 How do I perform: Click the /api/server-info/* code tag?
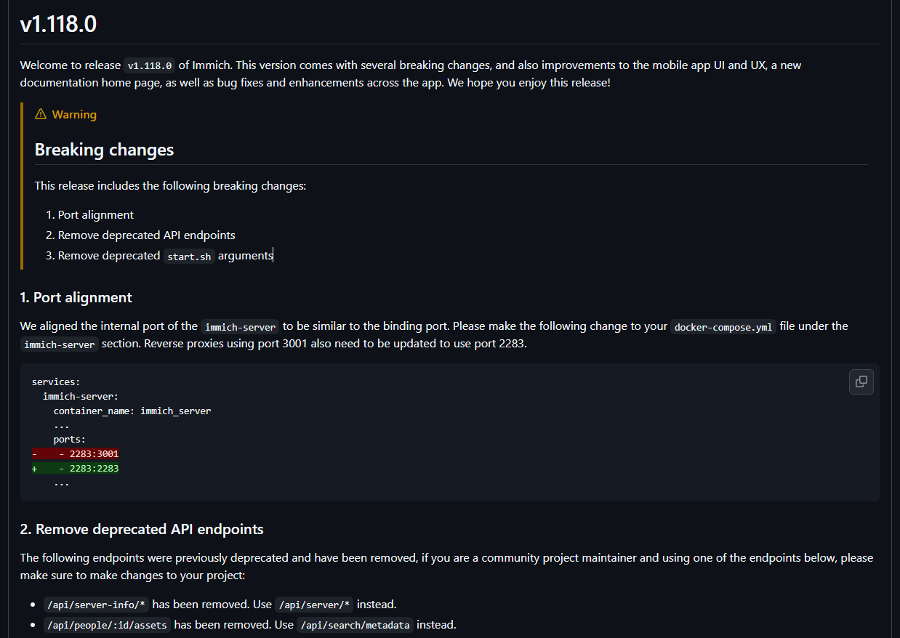(96, 605)
